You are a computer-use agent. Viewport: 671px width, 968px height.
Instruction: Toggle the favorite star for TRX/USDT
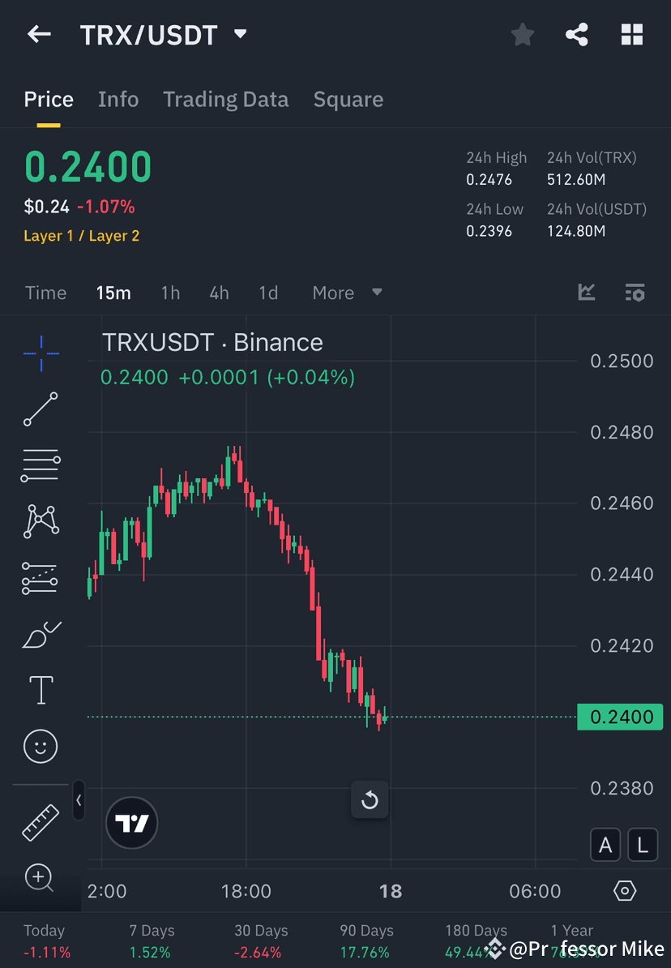pos(522,34)
